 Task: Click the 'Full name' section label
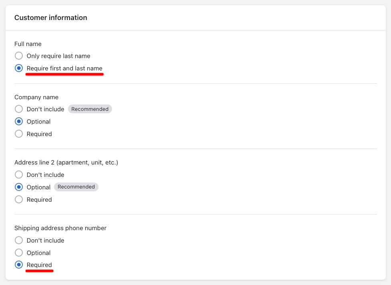(28, 44)
